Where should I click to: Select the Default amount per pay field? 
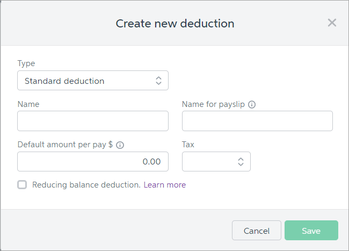click(93, 161)
